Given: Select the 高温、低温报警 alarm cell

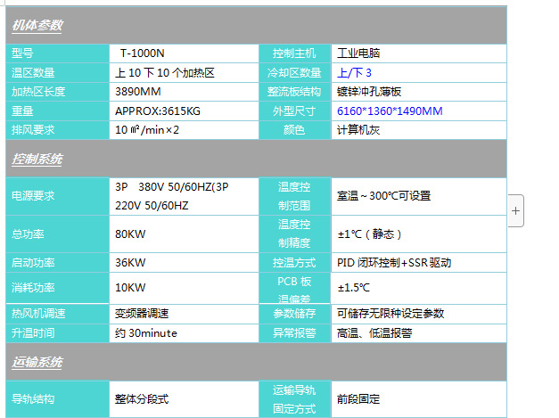Looking at the screenshot, I should coord(374,332).
